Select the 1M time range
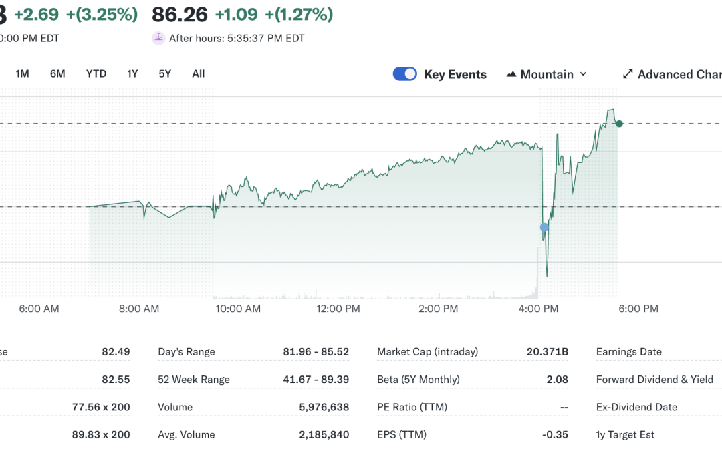Image resolution: width=722 pixels, height=451 pixels. 22,73
